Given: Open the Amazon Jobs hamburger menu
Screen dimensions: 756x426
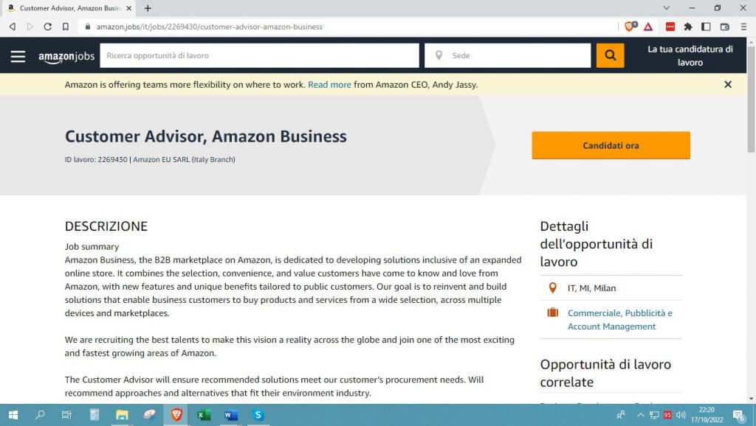Looking at the screenshot, I should 18,56.
